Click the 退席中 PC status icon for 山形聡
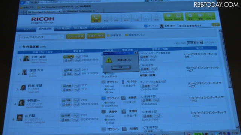This screenshot has height=135, width=241. [x=104, y=112]
